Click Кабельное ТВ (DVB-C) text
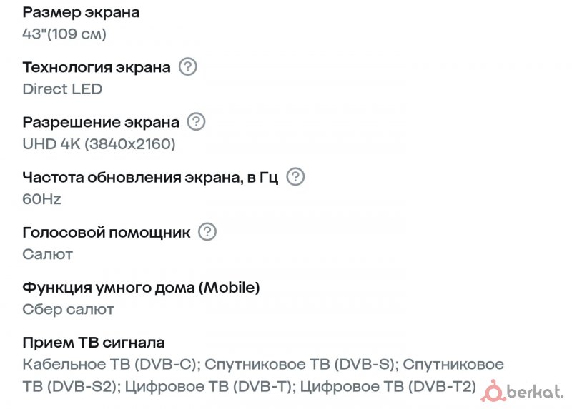572x409 pixels. click(109, 365)
